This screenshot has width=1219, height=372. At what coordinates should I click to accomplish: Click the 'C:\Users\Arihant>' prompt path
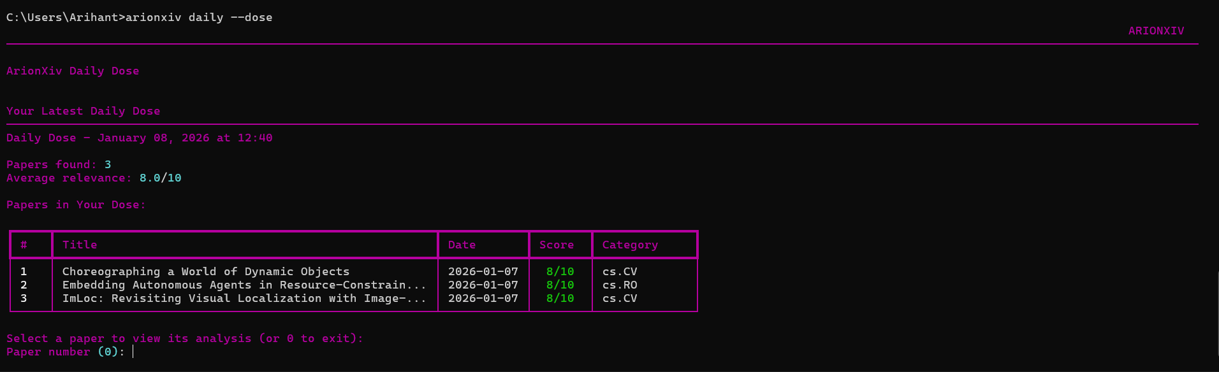pyautogui.click(x=66, y=17)
